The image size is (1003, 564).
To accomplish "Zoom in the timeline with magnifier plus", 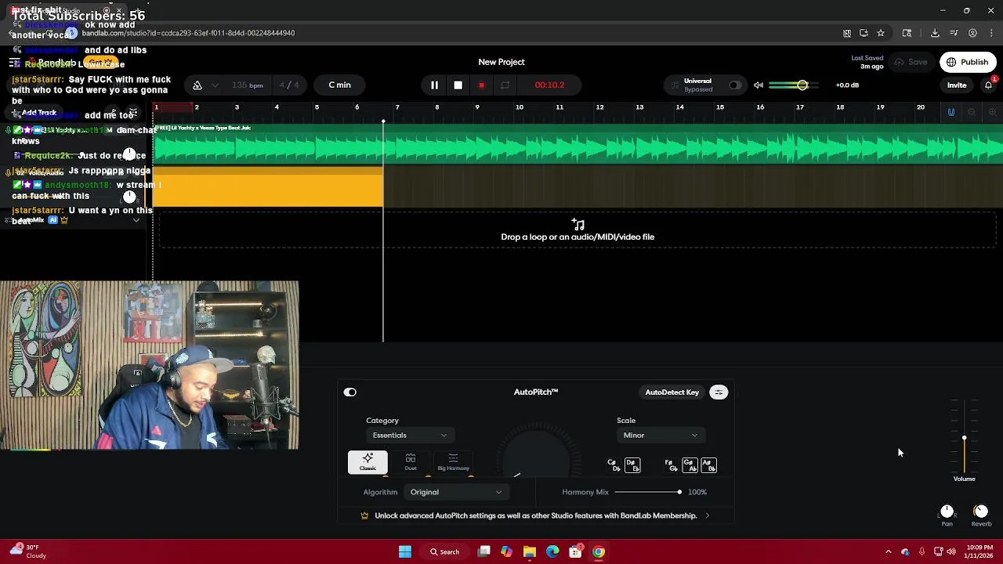I will [992, 112].
